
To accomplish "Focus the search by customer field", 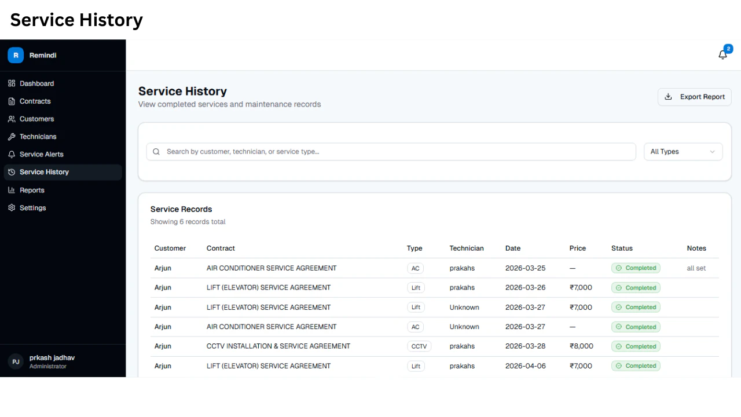I will (x=391, y=152).
